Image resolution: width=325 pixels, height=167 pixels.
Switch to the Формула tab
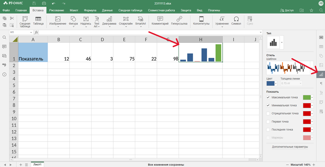coord(90,10)
